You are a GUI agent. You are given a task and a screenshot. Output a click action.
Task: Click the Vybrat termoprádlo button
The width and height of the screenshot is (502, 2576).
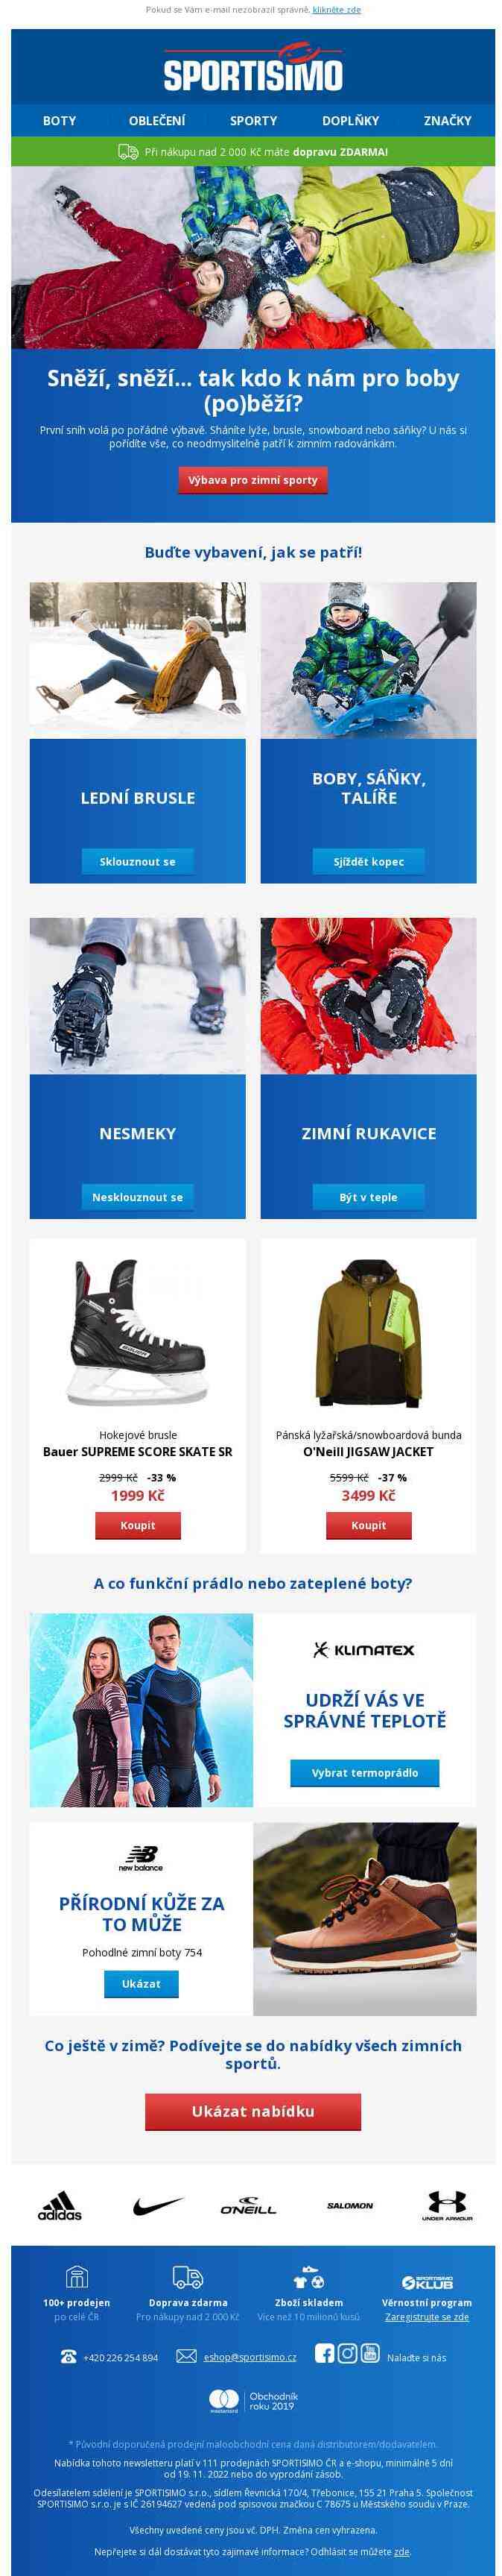364,1773
